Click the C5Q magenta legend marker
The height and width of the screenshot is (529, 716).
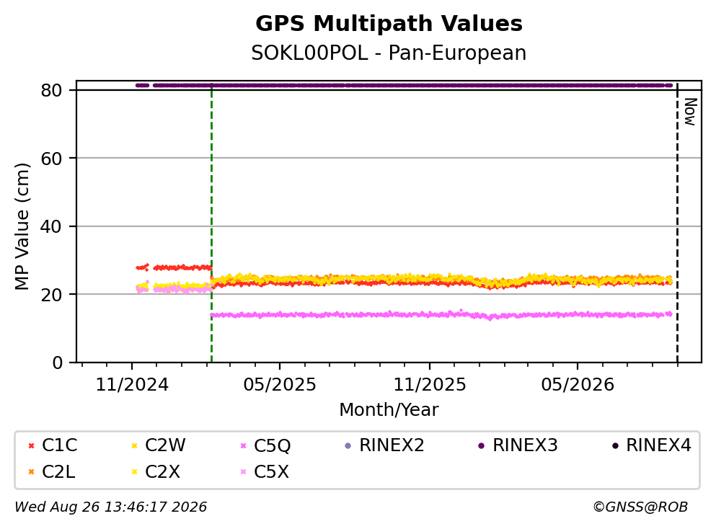[x=244, y=445]
